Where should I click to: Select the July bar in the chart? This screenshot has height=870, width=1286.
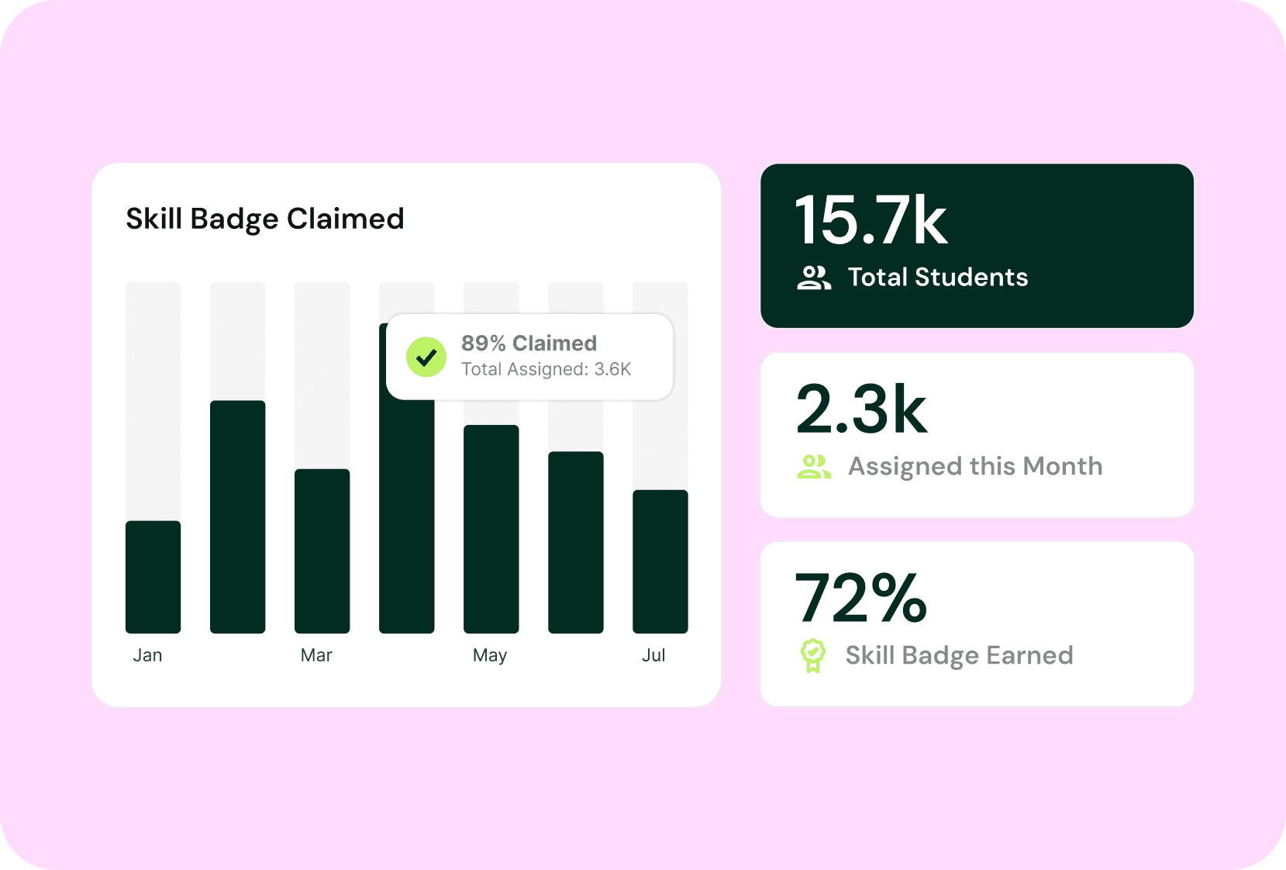click(660, 561)
